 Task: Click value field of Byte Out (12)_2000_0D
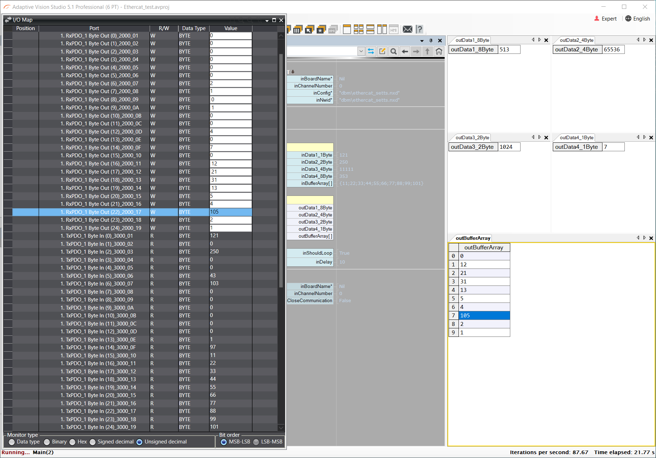[230, 131]
